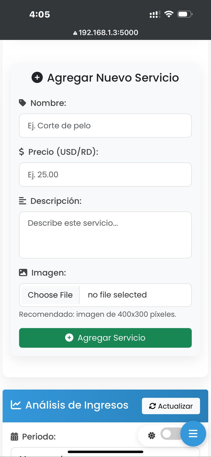
Task: Click inside the Descripción text area
Action: tap(105, 235)
